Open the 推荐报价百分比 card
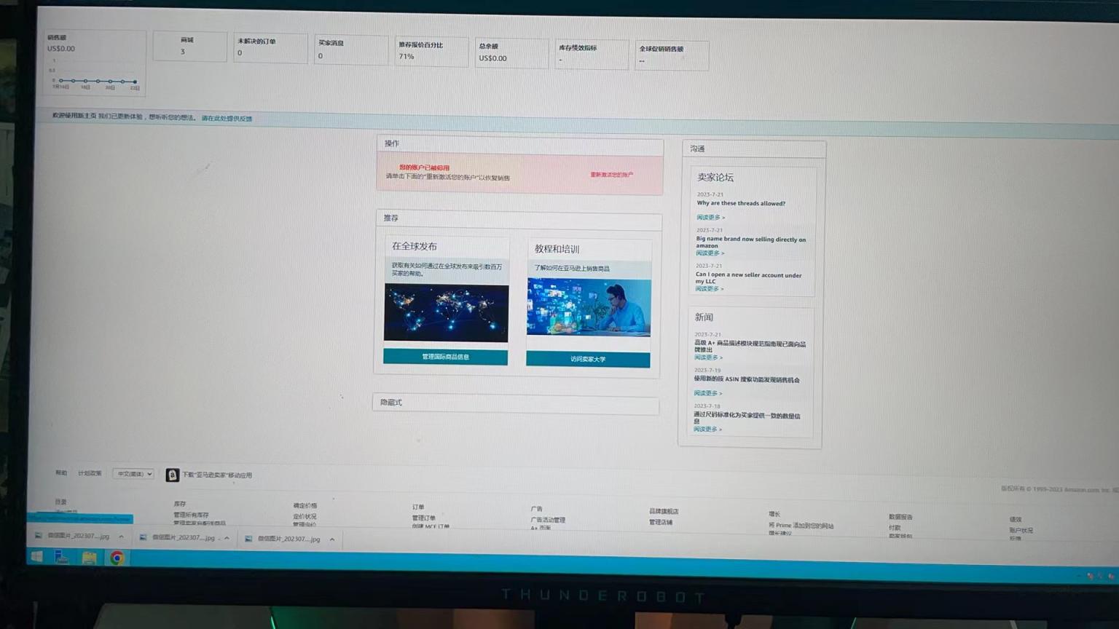The width and height of the screenshot is (1119, 629). pyautogui.click(x=431, y=51)
